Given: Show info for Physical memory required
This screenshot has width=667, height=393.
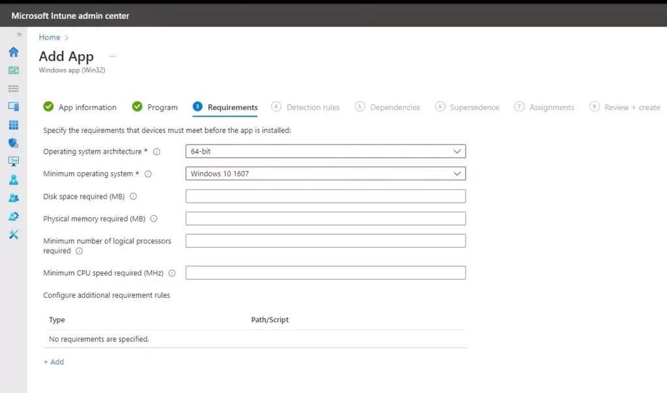Looking at the screenshot, I should [x=154, y=218].
